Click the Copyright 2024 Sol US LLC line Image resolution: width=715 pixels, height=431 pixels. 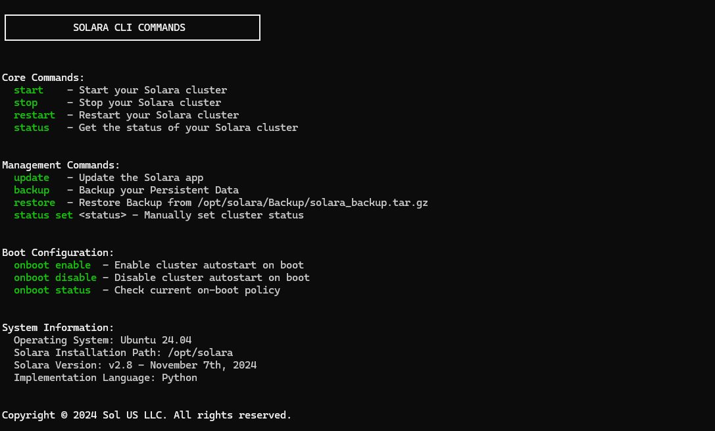tap(147, 415)
